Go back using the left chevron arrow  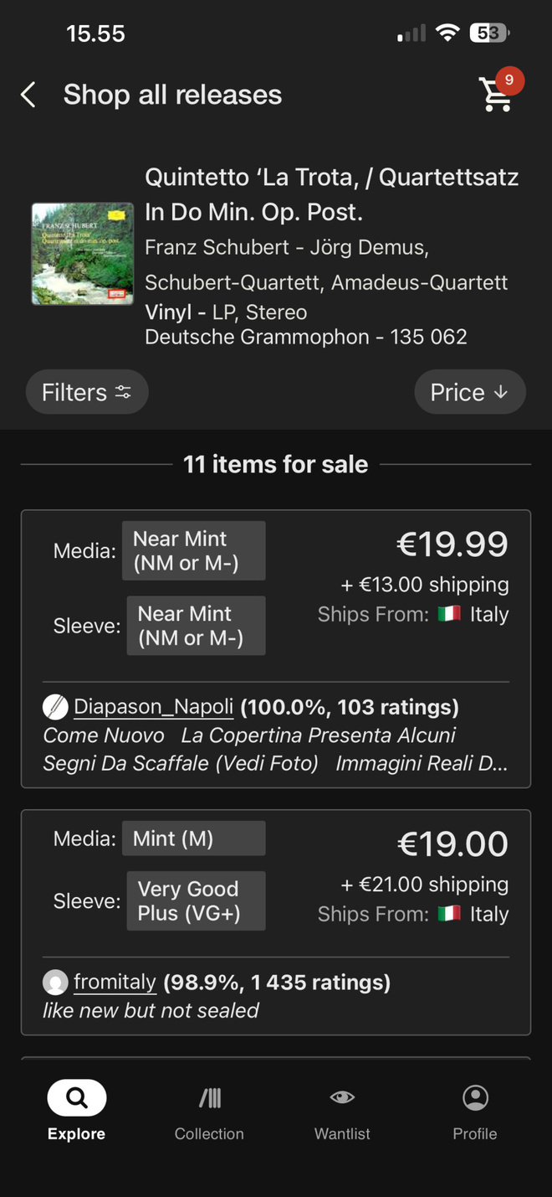pos(28,95)
